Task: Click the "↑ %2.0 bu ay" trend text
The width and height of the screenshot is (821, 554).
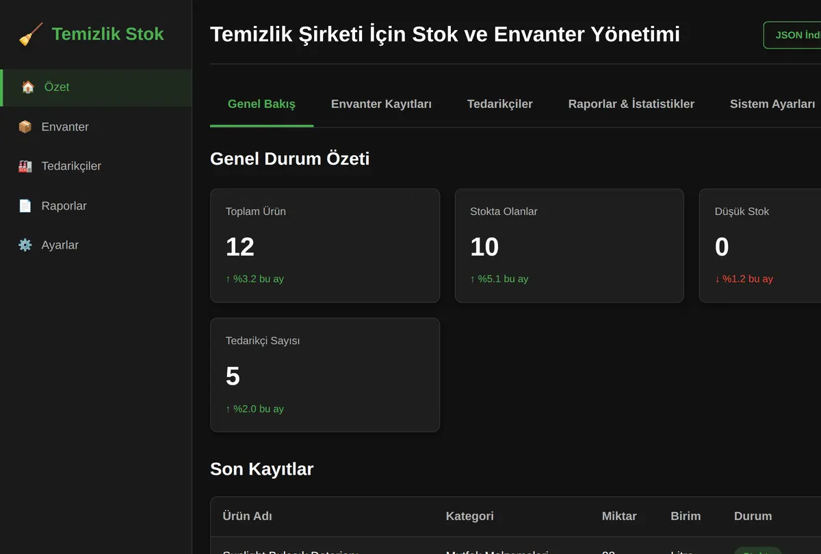Action: coord(255,408)
